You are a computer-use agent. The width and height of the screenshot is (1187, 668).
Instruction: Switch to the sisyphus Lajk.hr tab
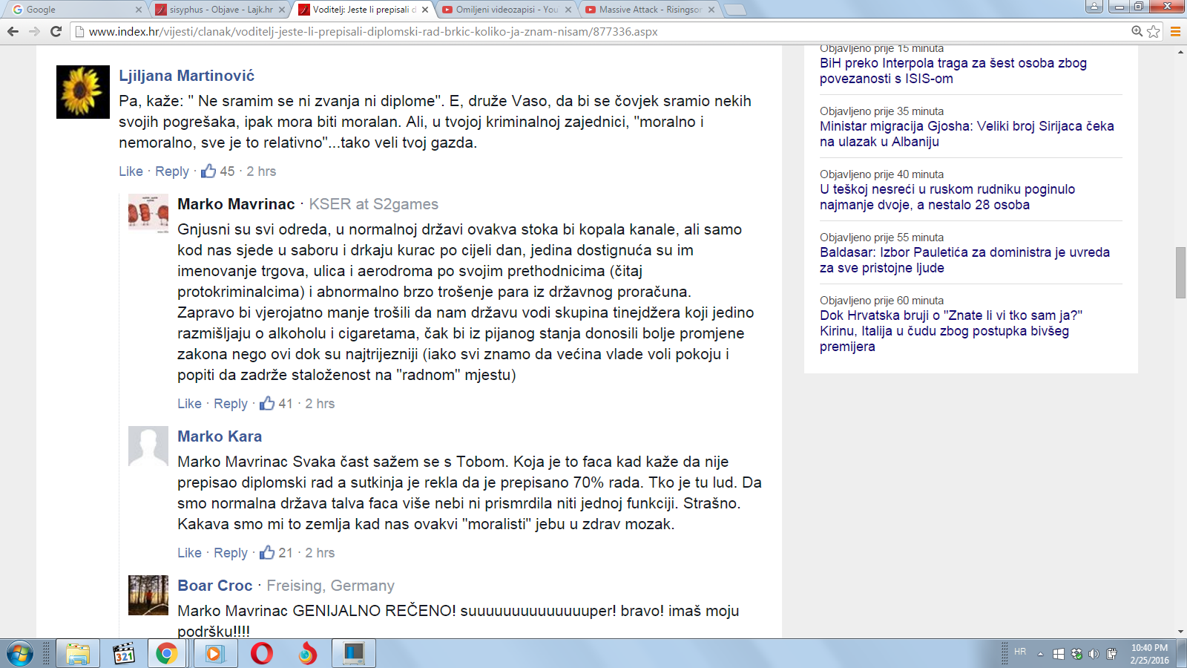pos(220,10)
